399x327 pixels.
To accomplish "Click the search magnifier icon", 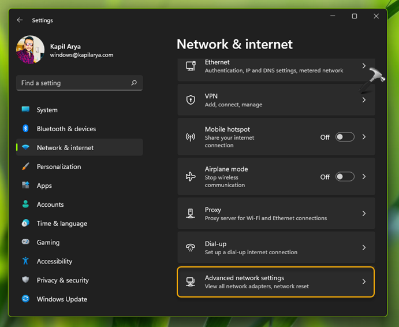I will coord(134,83).
